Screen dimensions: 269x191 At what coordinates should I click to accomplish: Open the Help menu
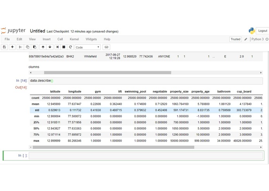point(107,39)
